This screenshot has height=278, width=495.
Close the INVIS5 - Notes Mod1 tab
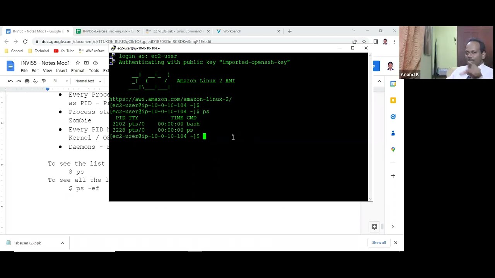(68, 31)
